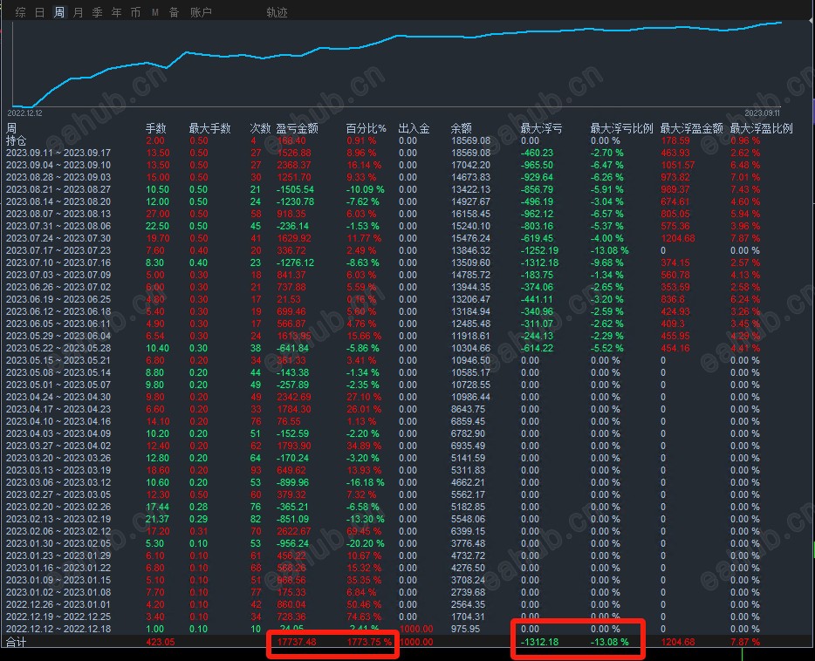Screen dimensions: 815x661
Task: Click the 百分比% column header
Action: point(366,128)
